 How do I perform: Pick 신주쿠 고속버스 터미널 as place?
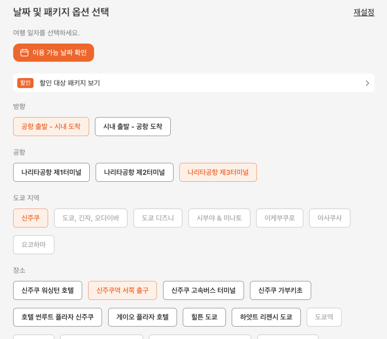click(x=204, y=291)
